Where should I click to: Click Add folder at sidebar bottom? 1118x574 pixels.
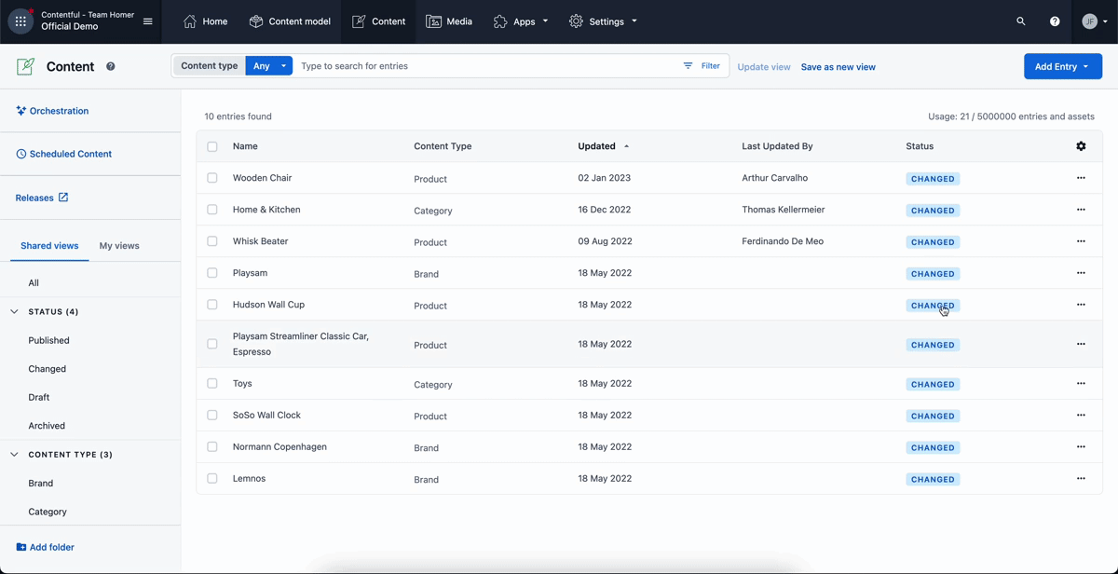point(46,547)
